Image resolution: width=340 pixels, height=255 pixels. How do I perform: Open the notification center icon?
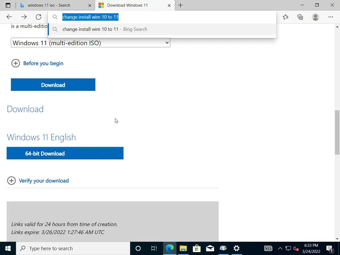tap(330, 249)
